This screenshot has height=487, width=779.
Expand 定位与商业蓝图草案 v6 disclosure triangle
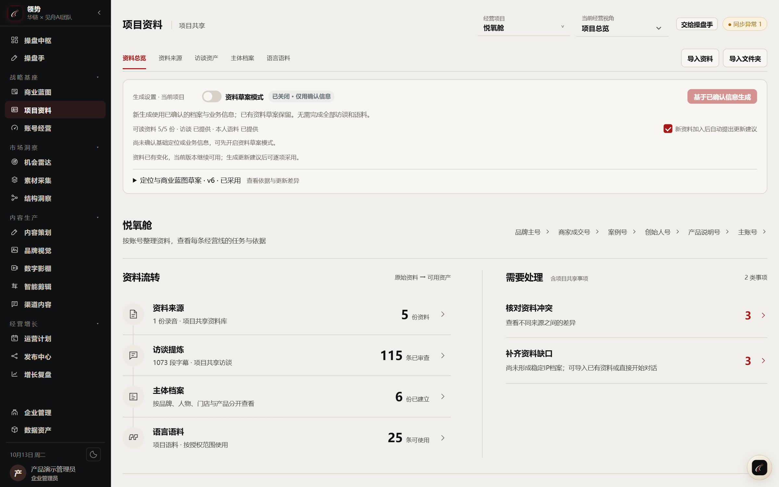(x=135, y=181)
